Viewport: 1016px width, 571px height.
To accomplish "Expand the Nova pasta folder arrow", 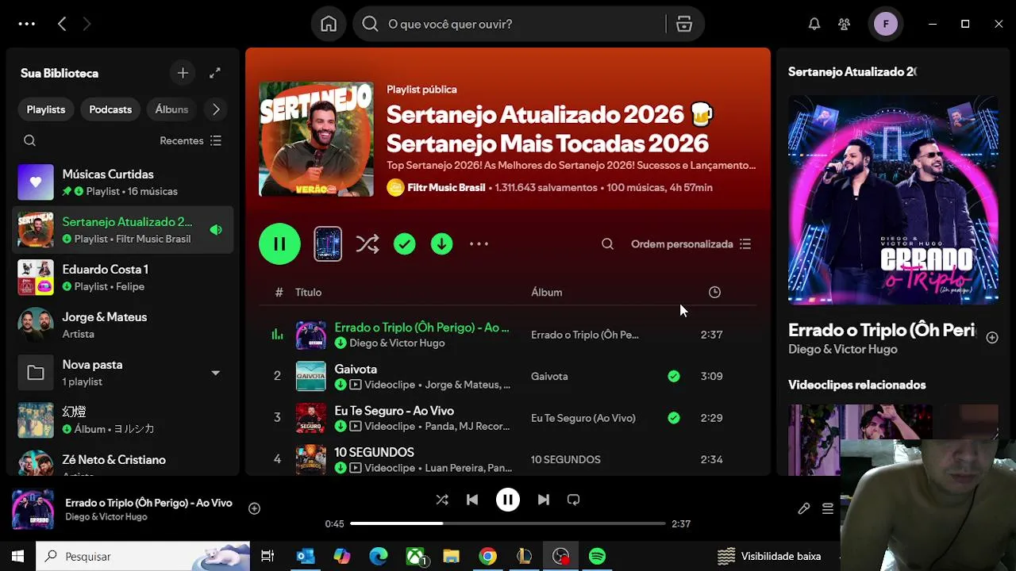I will point(215,373).
